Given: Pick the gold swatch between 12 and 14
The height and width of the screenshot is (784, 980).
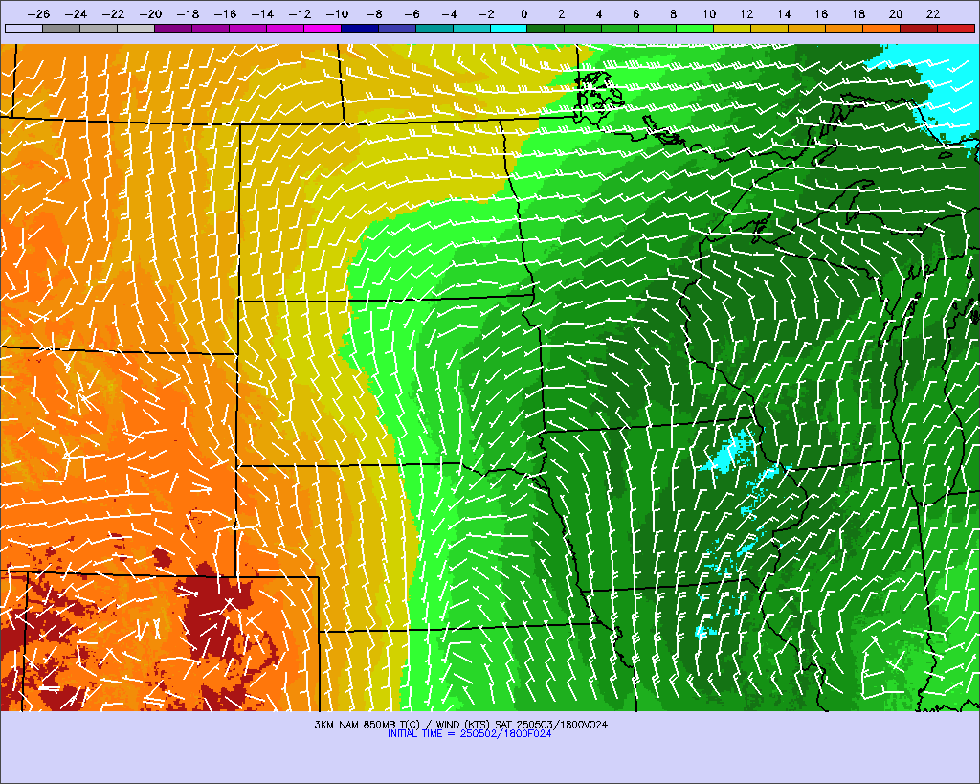Looking at the screenshot, I should tap(770, 28).
